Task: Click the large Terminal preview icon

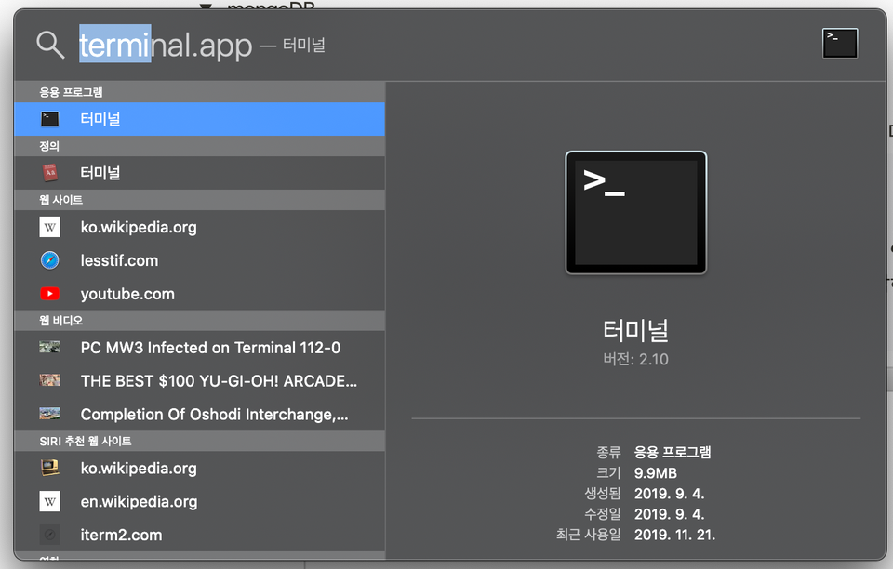Action: point(635,212)
